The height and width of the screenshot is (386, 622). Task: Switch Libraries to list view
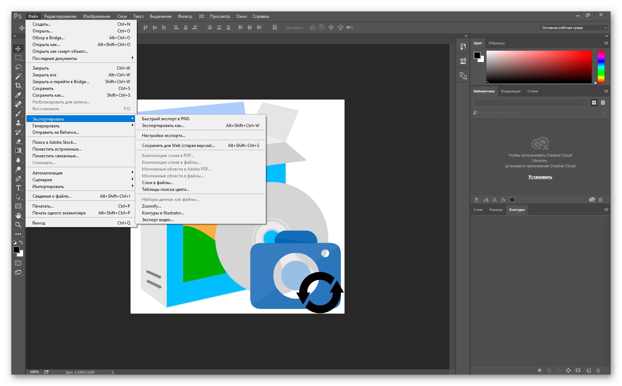pyautogui.click(x=603, y=103)
